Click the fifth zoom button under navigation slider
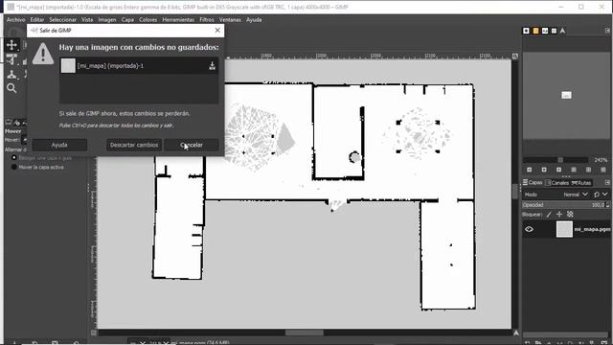Image resolution: width=613 pixels, height=345 pixels. [x=588, y=170]
